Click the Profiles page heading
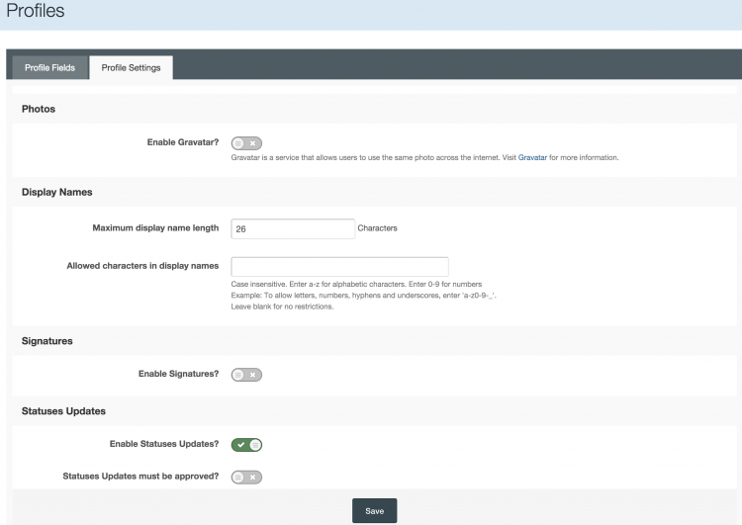 [36, 11]
